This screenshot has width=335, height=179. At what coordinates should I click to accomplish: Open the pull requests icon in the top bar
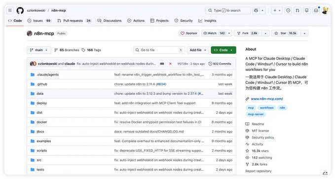click(x=298, y=10)
